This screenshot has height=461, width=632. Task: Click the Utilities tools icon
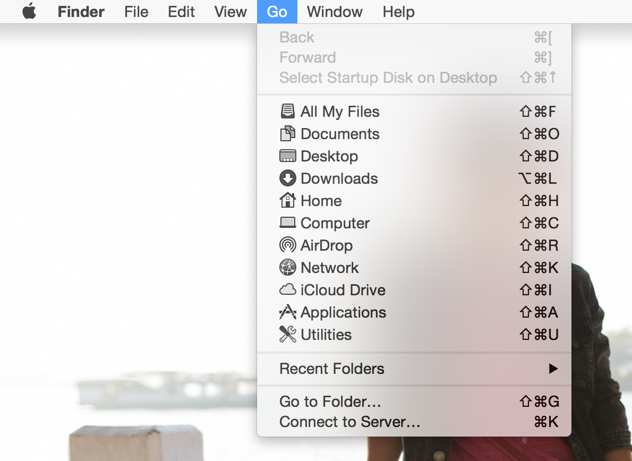[287, 335]
